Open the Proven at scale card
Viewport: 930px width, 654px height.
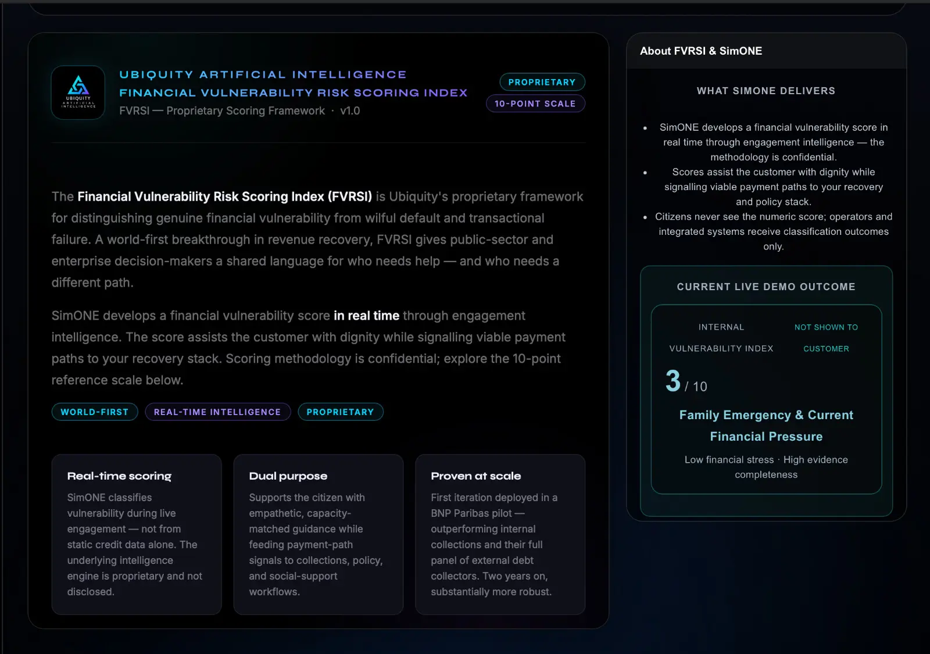tap(500, 534)
